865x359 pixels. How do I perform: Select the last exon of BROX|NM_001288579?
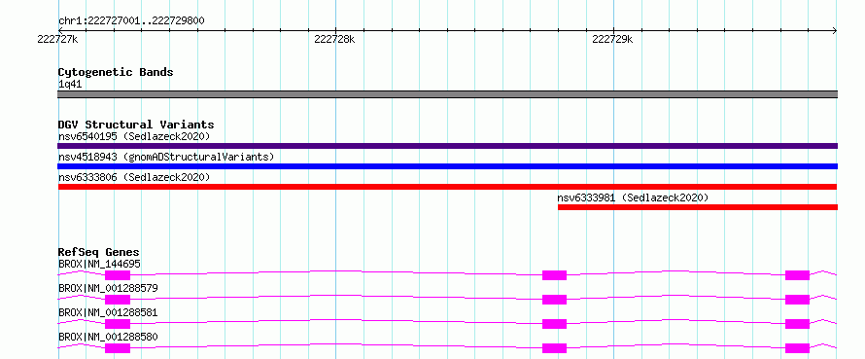[x=797, y=300]
